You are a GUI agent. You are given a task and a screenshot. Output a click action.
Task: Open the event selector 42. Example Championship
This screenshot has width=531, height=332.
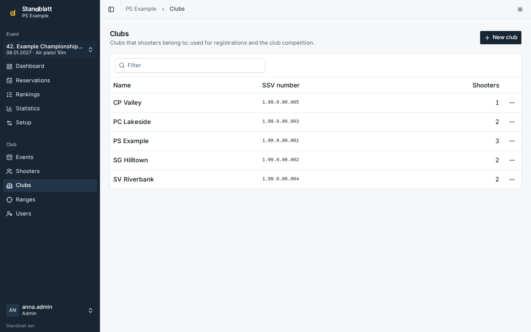point(50,49)
